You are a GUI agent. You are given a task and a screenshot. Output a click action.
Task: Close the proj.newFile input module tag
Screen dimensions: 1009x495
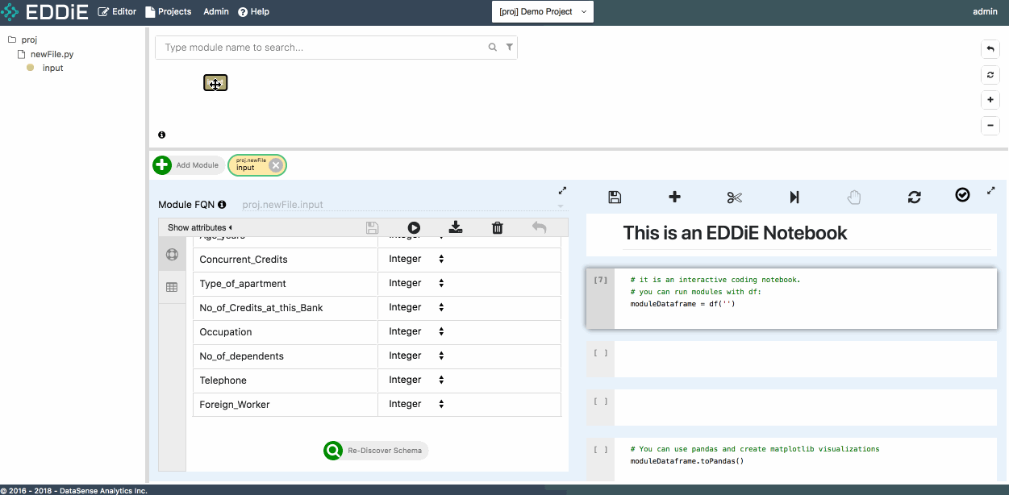276,165
